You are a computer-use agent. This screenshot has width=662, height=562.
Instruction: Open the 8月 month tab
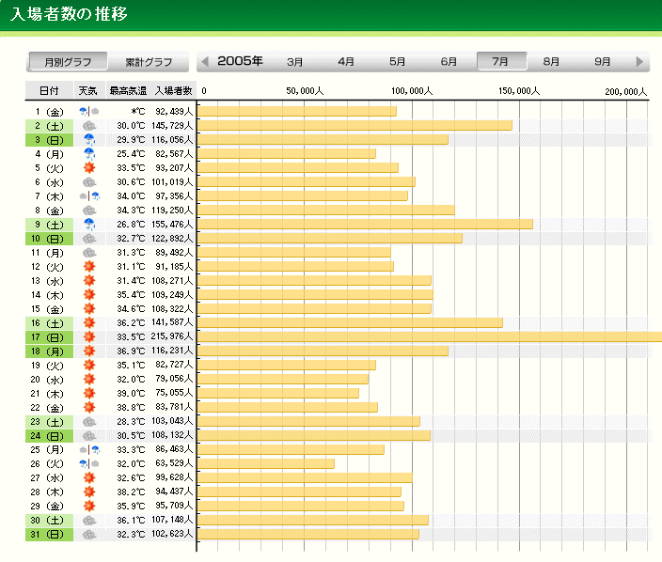(552, 62)
